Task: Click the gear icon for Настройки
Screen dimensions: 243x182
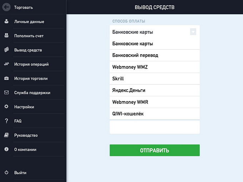Action: 6,107
